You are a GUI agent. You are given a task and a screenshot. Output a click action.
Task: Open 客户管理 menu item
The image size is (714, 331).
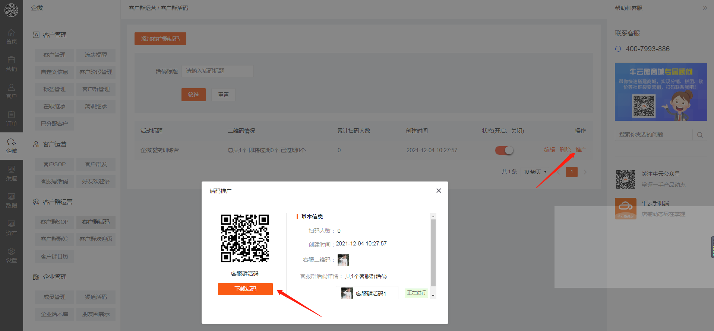point(54,55)
